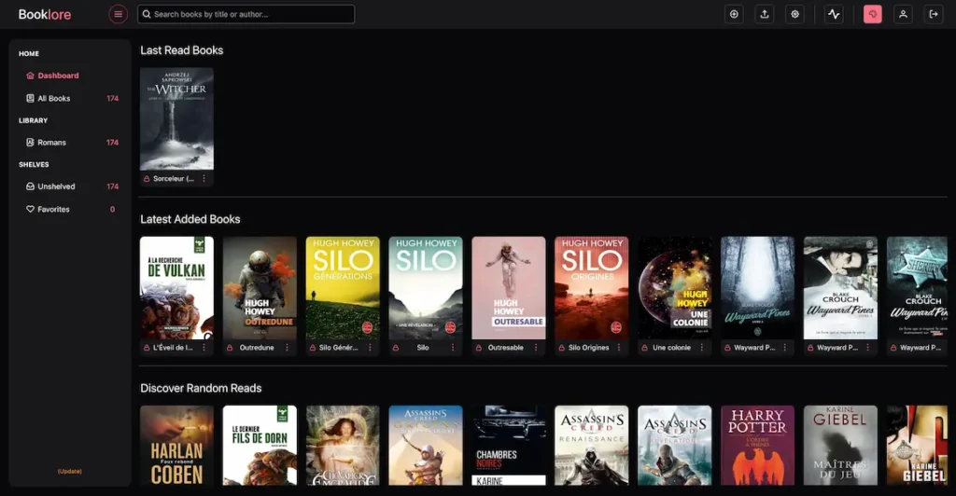The width and height of the screenshot is (956, 496).
Task: Open three-dot menu for Silo Génér...
Action: point(370,348)
